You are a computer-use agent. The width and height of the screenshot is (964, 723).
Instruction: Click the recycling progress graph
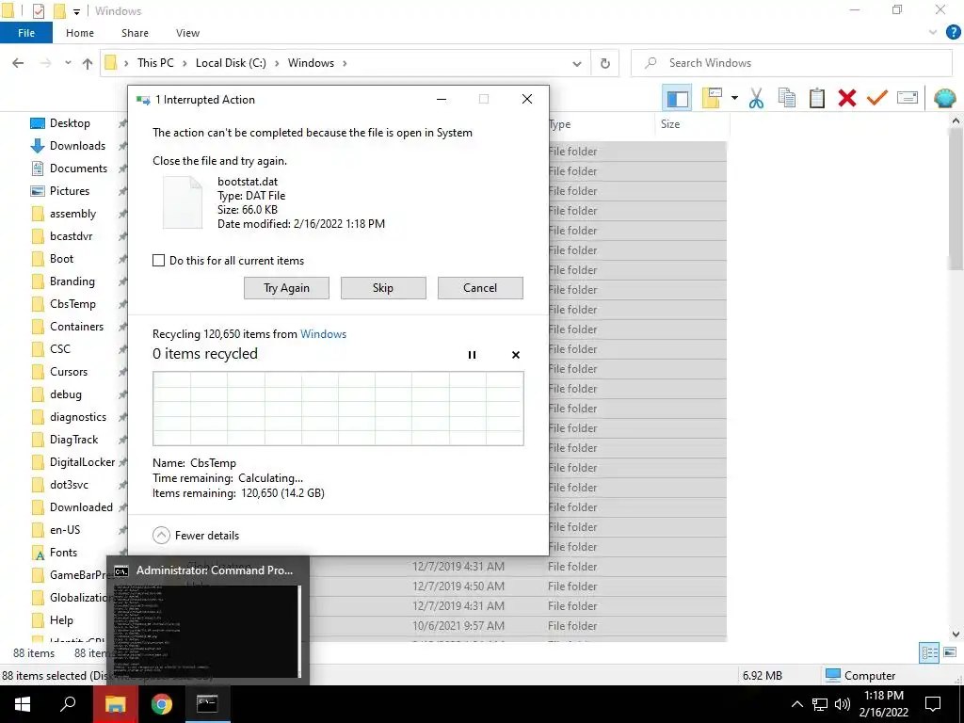click(x=338, y=409)
